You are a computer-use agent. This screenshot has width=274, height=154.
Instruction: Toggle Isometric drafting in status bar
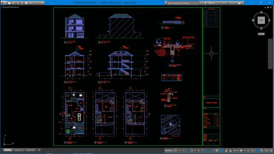[199, 151]
